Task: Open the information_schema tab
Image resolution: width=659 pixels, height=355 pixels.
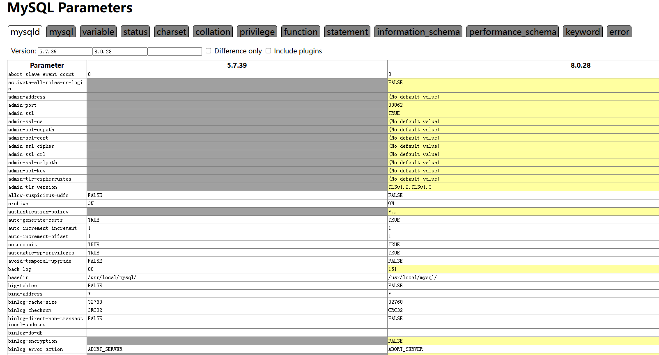Action: [418, 32]
